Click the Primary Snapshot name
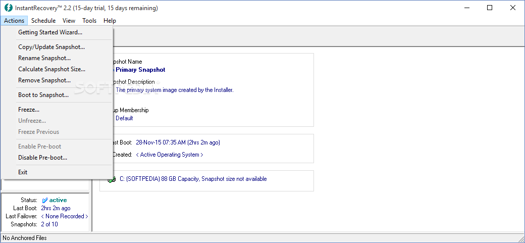 pos(140,70)
